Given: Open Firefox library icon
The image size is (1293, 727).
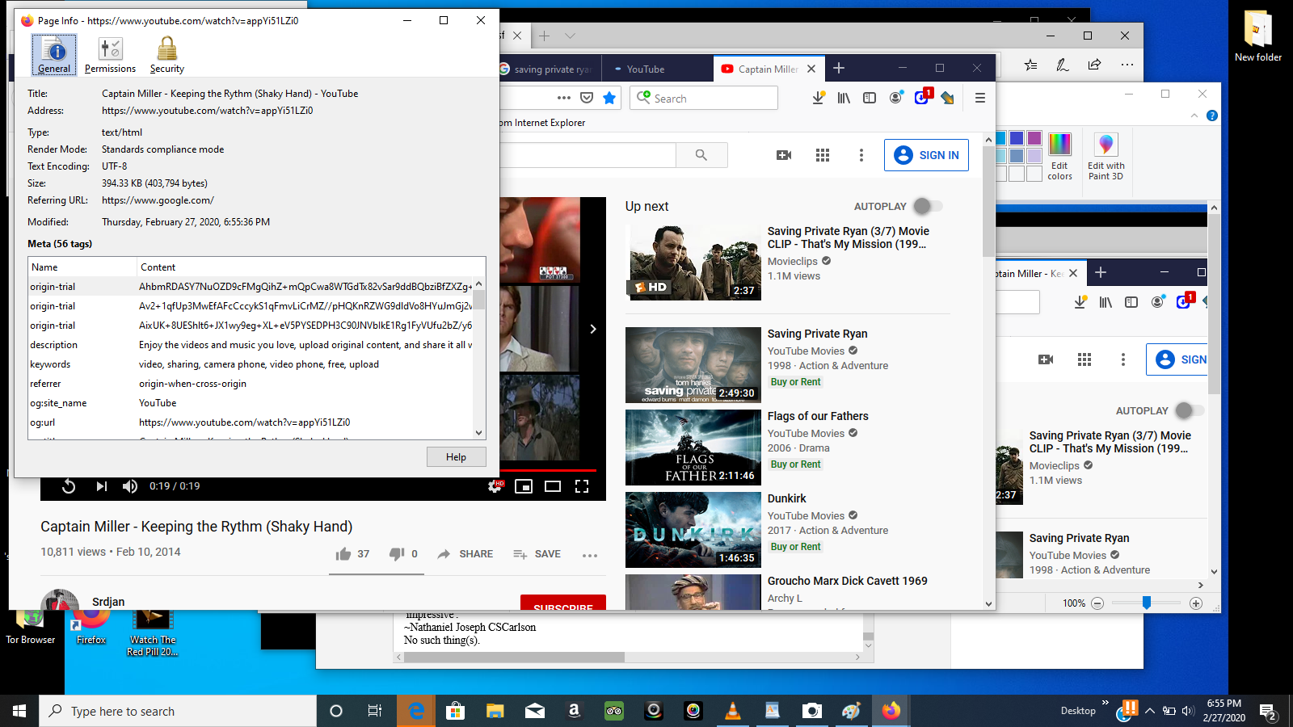Looking at the screenshot, I should (844, 98).
